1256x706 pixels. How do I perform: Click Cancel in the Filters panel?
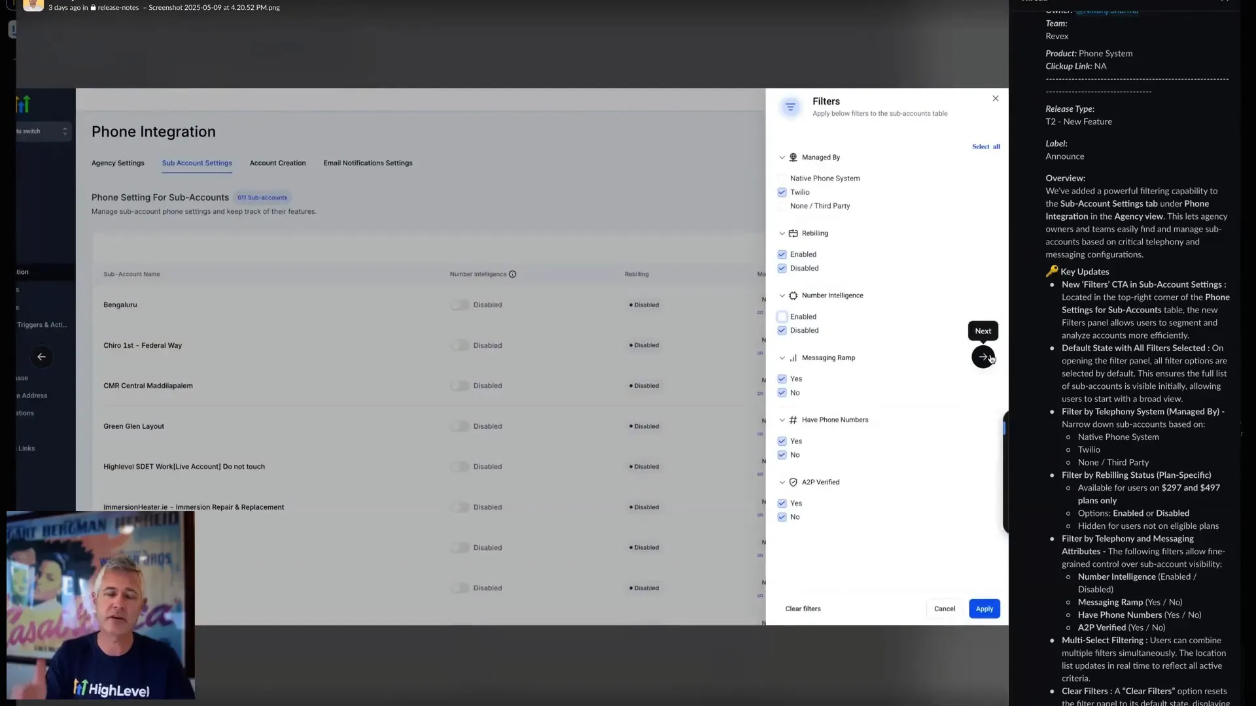(945, 609)
